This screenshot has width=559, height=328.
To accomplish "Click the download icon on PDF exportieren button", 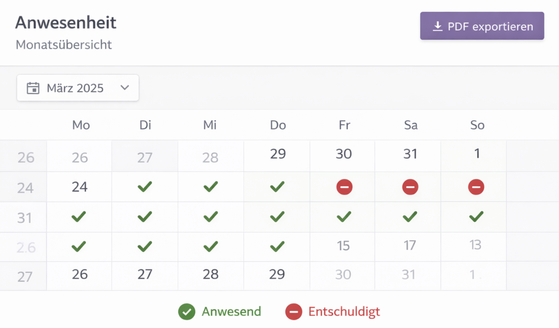I will click(437, 26).
